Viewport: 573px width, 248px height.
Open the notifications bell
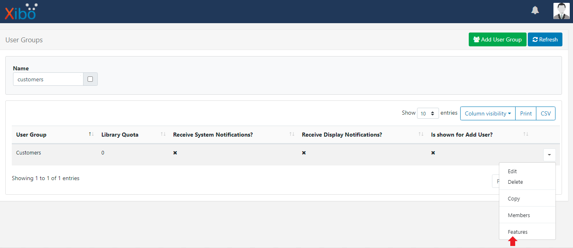tap(535, 10)
